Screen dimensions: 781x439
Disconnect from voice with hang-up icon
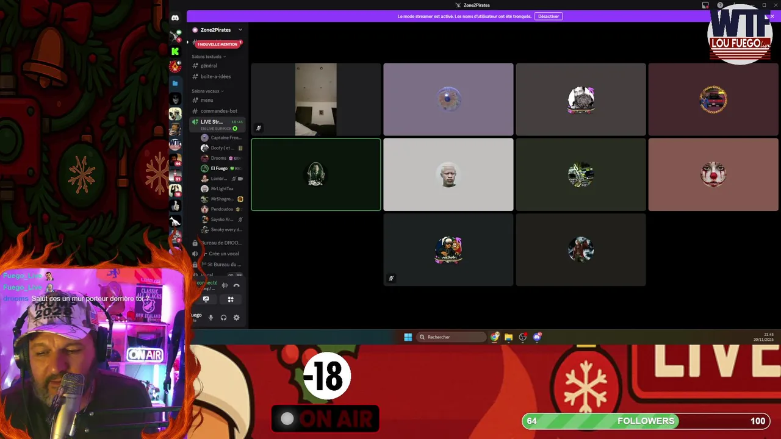click(236, 285)
